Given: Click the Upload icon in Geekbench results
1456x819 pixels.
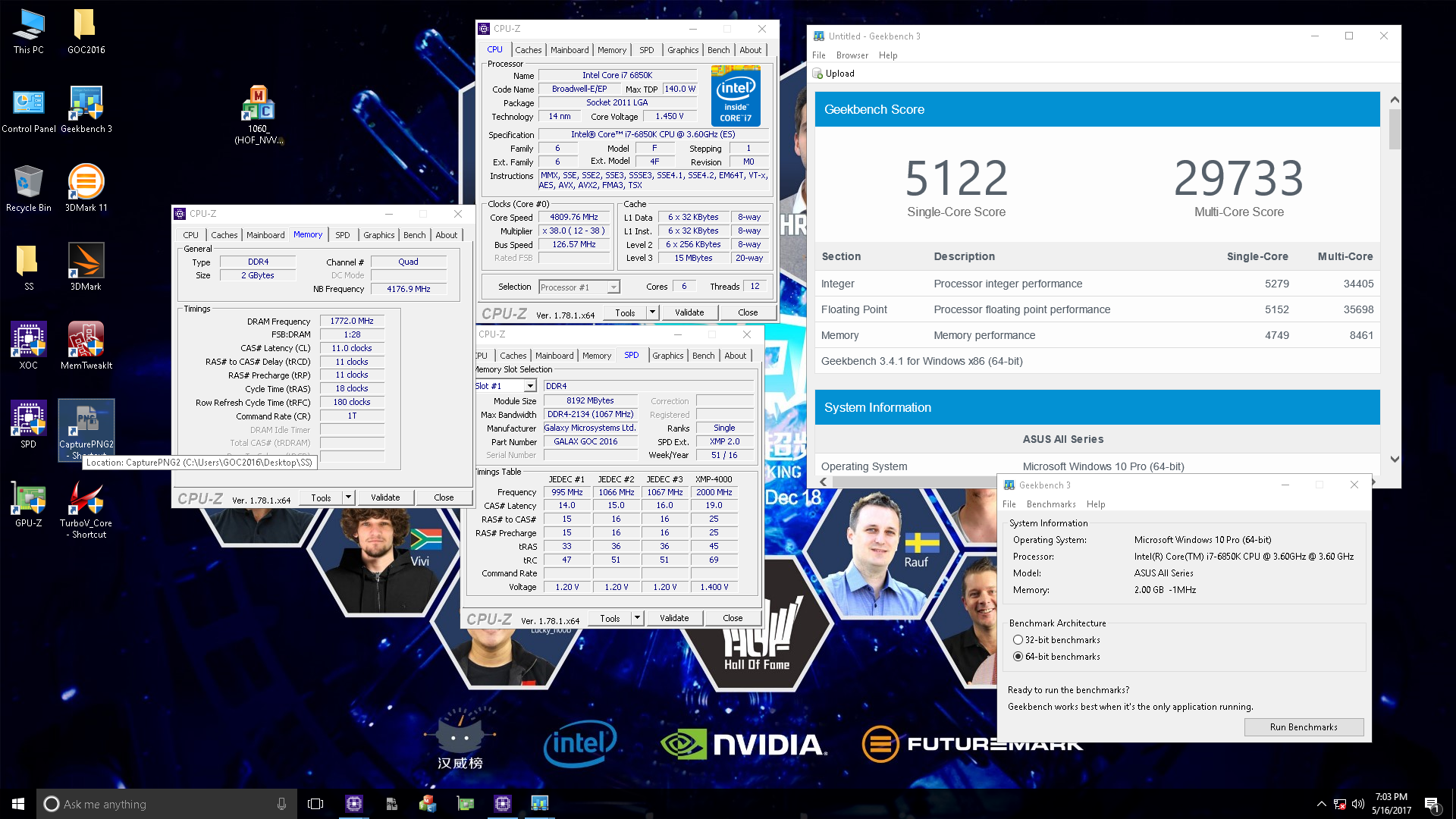Looking at the screenshot, I should (x=817, y=74).
